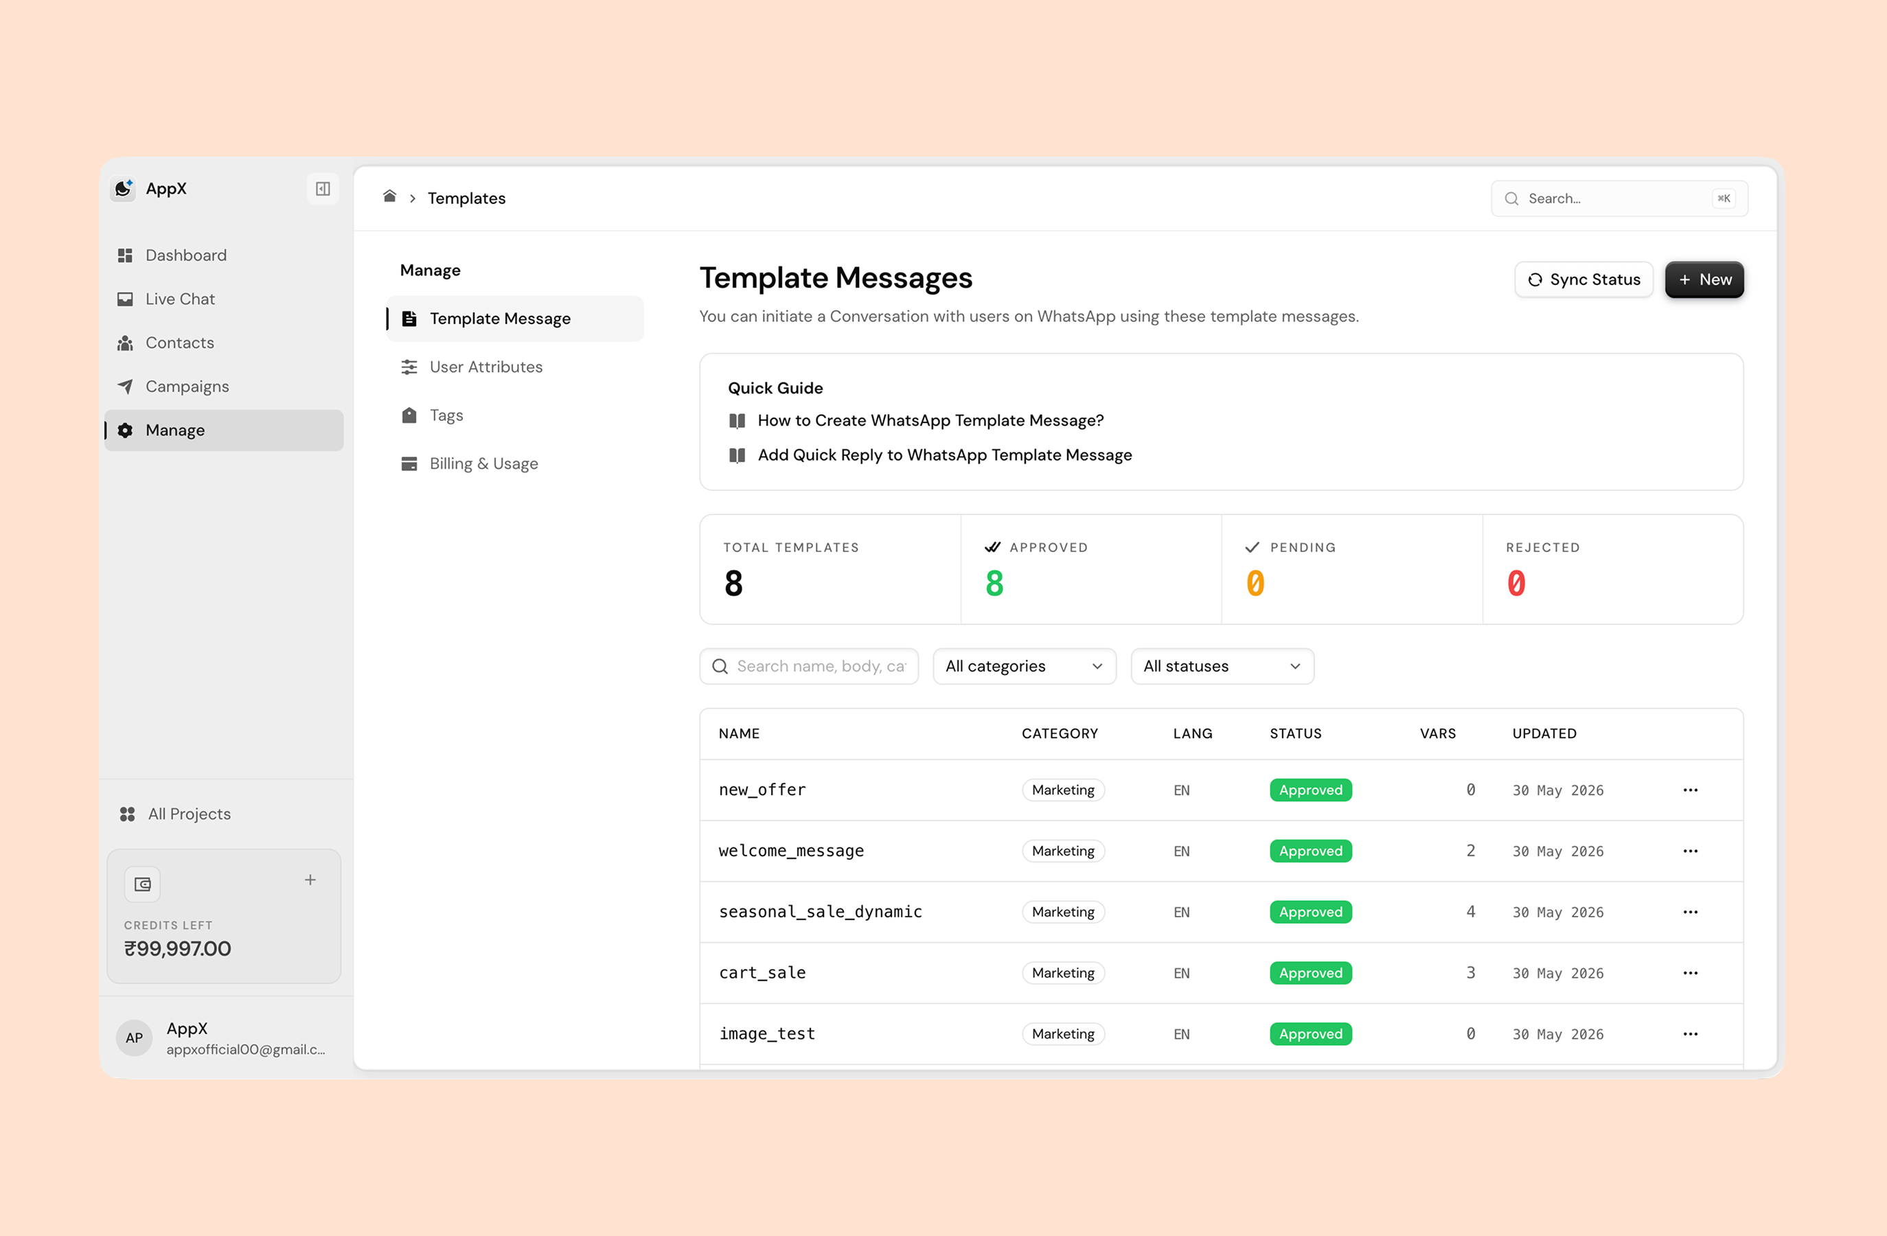Open the All statuses dropdown
This screenshot has height=1236, width=1887.
[x=1222, y=666]
